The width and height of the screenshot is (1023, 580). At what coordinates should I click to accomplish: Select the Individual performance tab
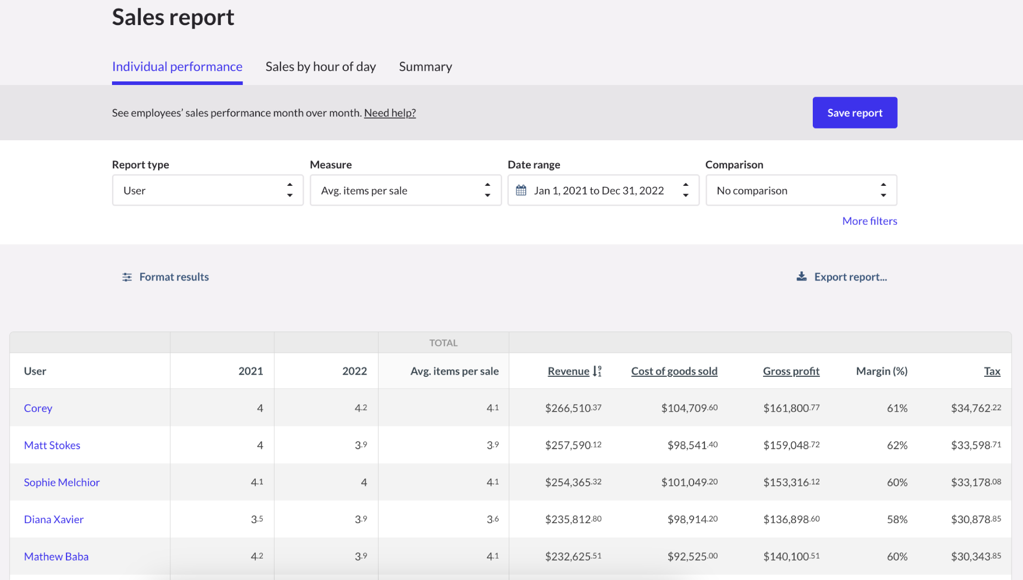[x=177, y=67]
